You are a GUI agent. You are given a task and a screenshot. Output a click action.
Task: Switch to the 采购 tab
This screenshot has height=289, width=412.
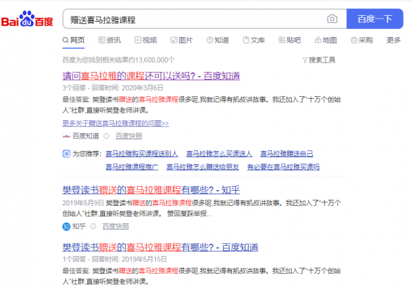[362, 41]
